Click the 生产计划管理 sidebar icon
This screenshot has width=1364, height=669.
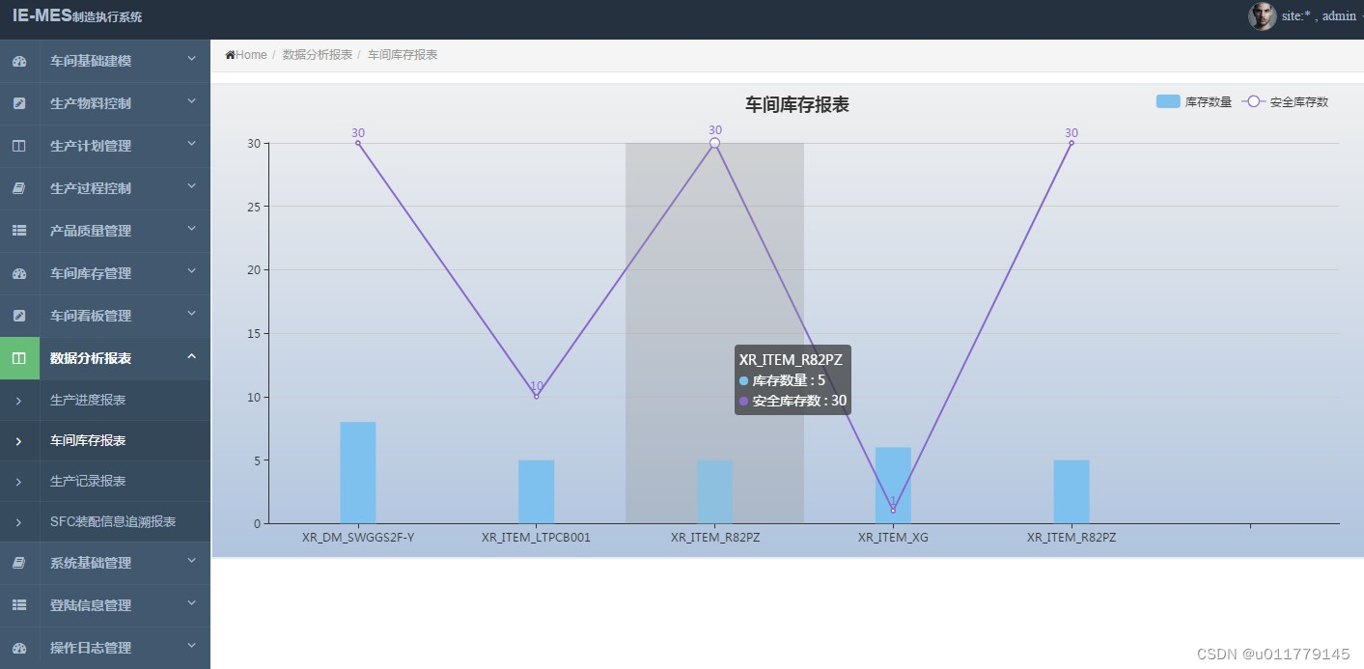20,146
